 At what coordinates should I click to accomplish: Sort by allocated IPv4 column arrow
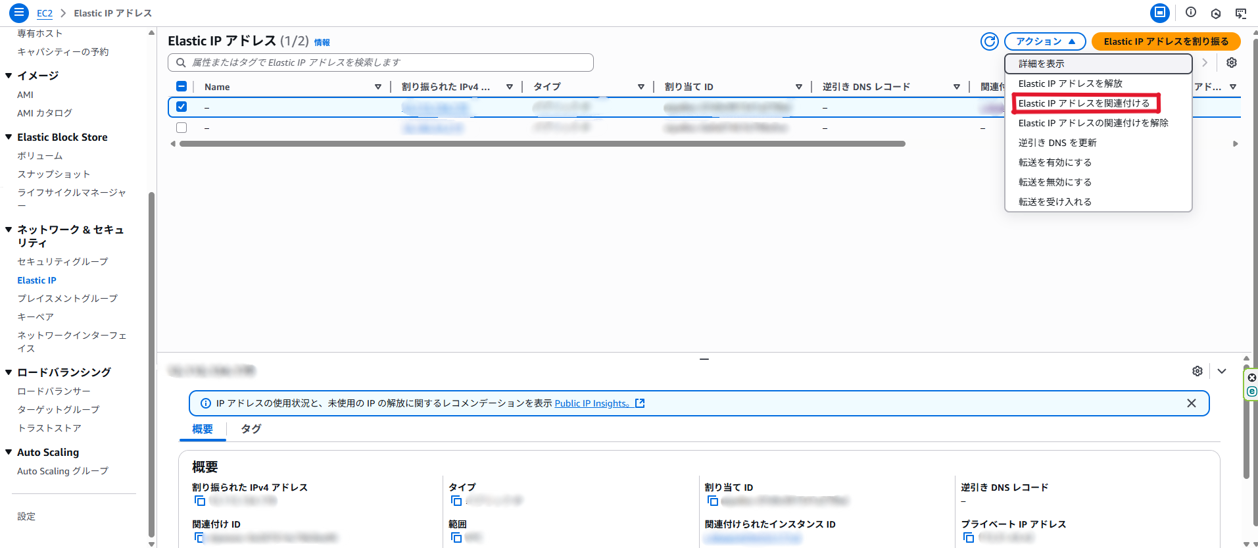click(510, 87)
